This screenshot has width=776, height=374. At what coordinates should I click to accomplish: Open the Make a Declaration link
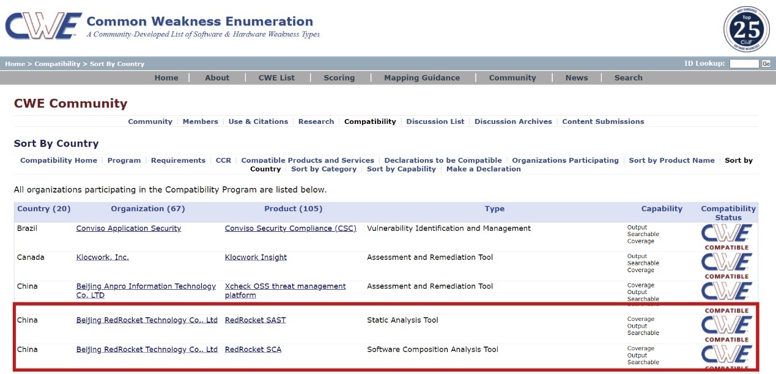pyautogui.click(x=483, y=169)
